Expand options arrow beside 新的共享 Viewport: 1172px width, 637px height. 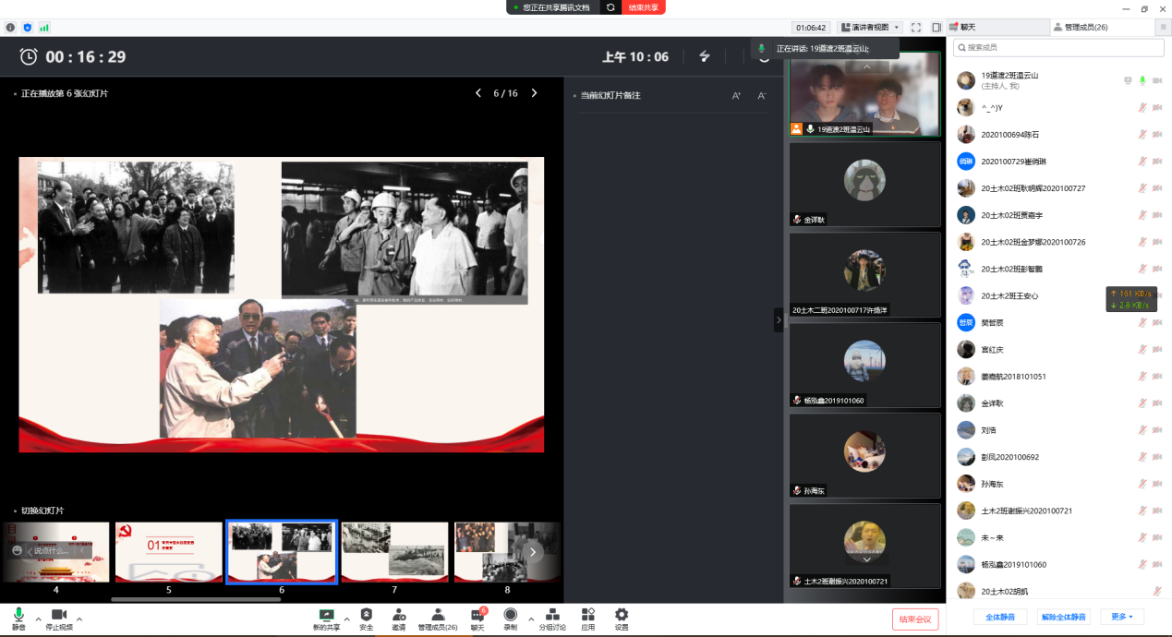coord(346,619)
